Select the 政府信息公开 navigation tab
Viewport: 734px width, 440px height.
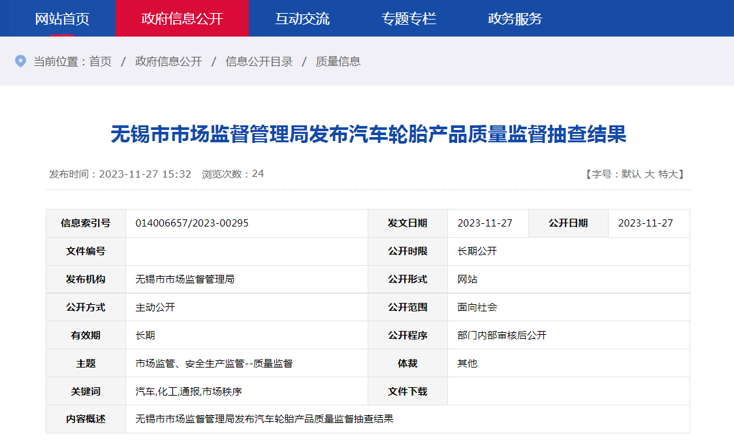(182, 18)
